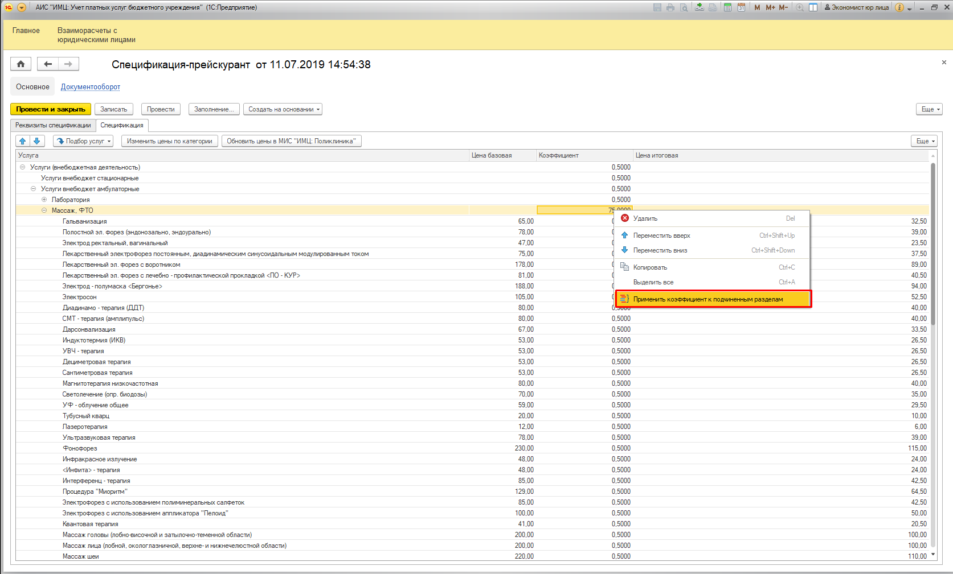This screenshot has height=574, width=953.
Task: Move row down with blue down arrow
Action: pos(37,141)
